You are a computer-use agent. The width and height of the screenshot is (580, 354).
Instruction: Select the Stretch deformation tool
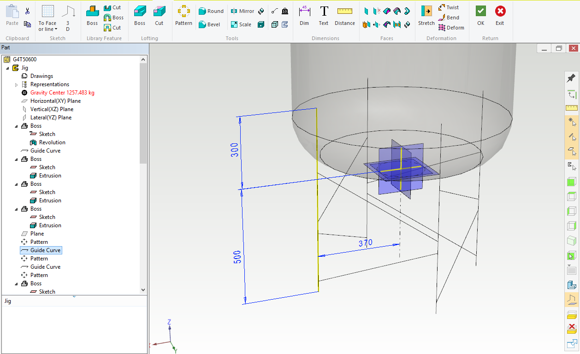[x=426, y=16]
